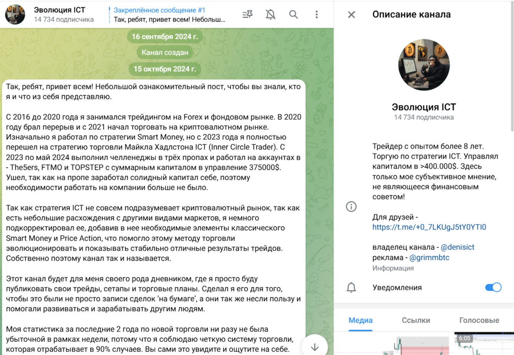Click the 16 сентября 2024 г. date badge
This screenshot has height=355, width=514.
point(165,37)
